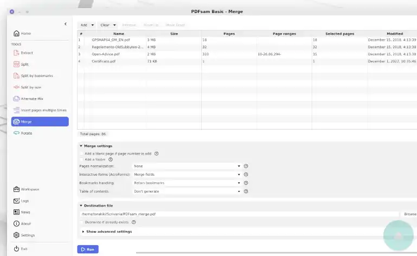Select the Certificato.pdf row

[x=247, y=61]
